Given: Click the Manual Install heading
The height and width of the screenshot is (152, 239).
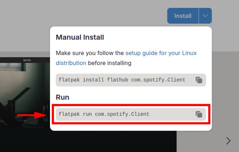Looking at the screenshot, I should tap(80, 37).
